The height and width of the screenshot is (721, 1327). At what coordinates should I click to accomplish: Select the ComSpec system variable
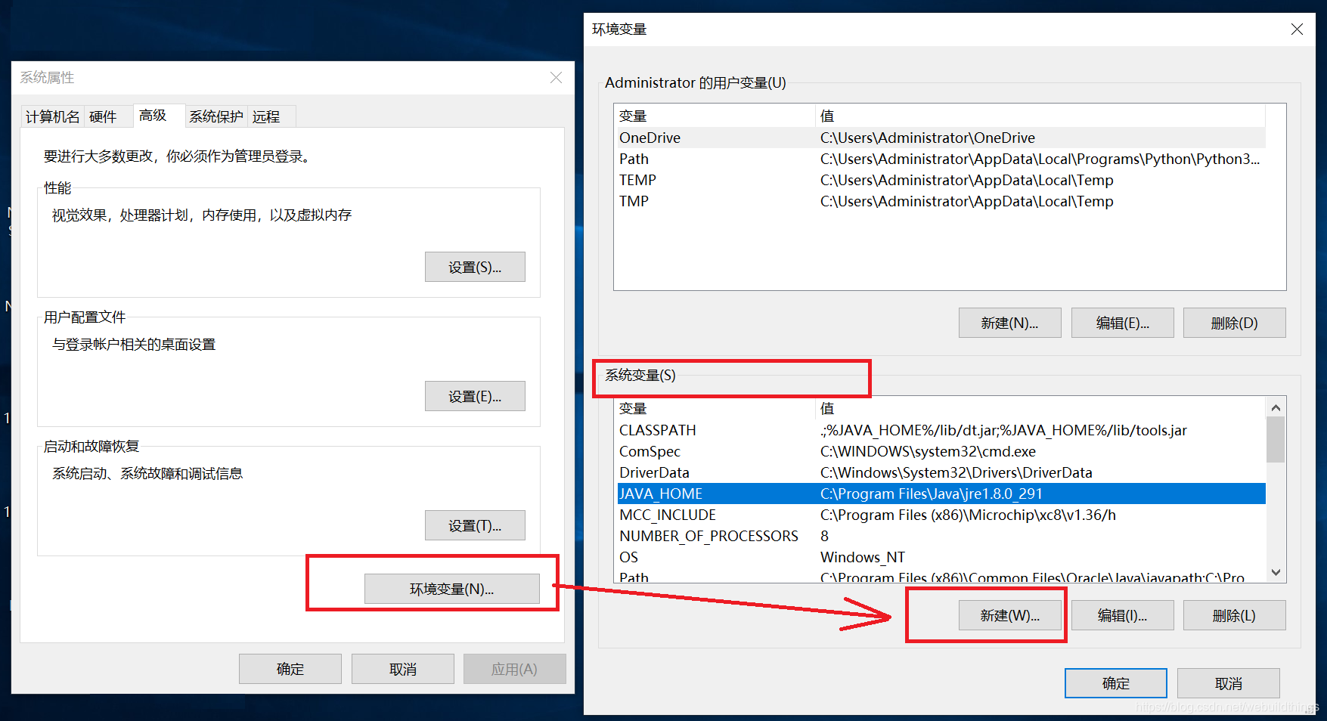pyautogui.click(x=941, y=451)
